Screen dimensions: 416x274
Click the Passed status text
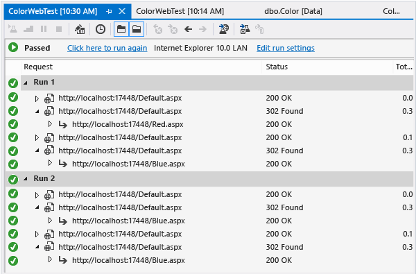(37, 48)
